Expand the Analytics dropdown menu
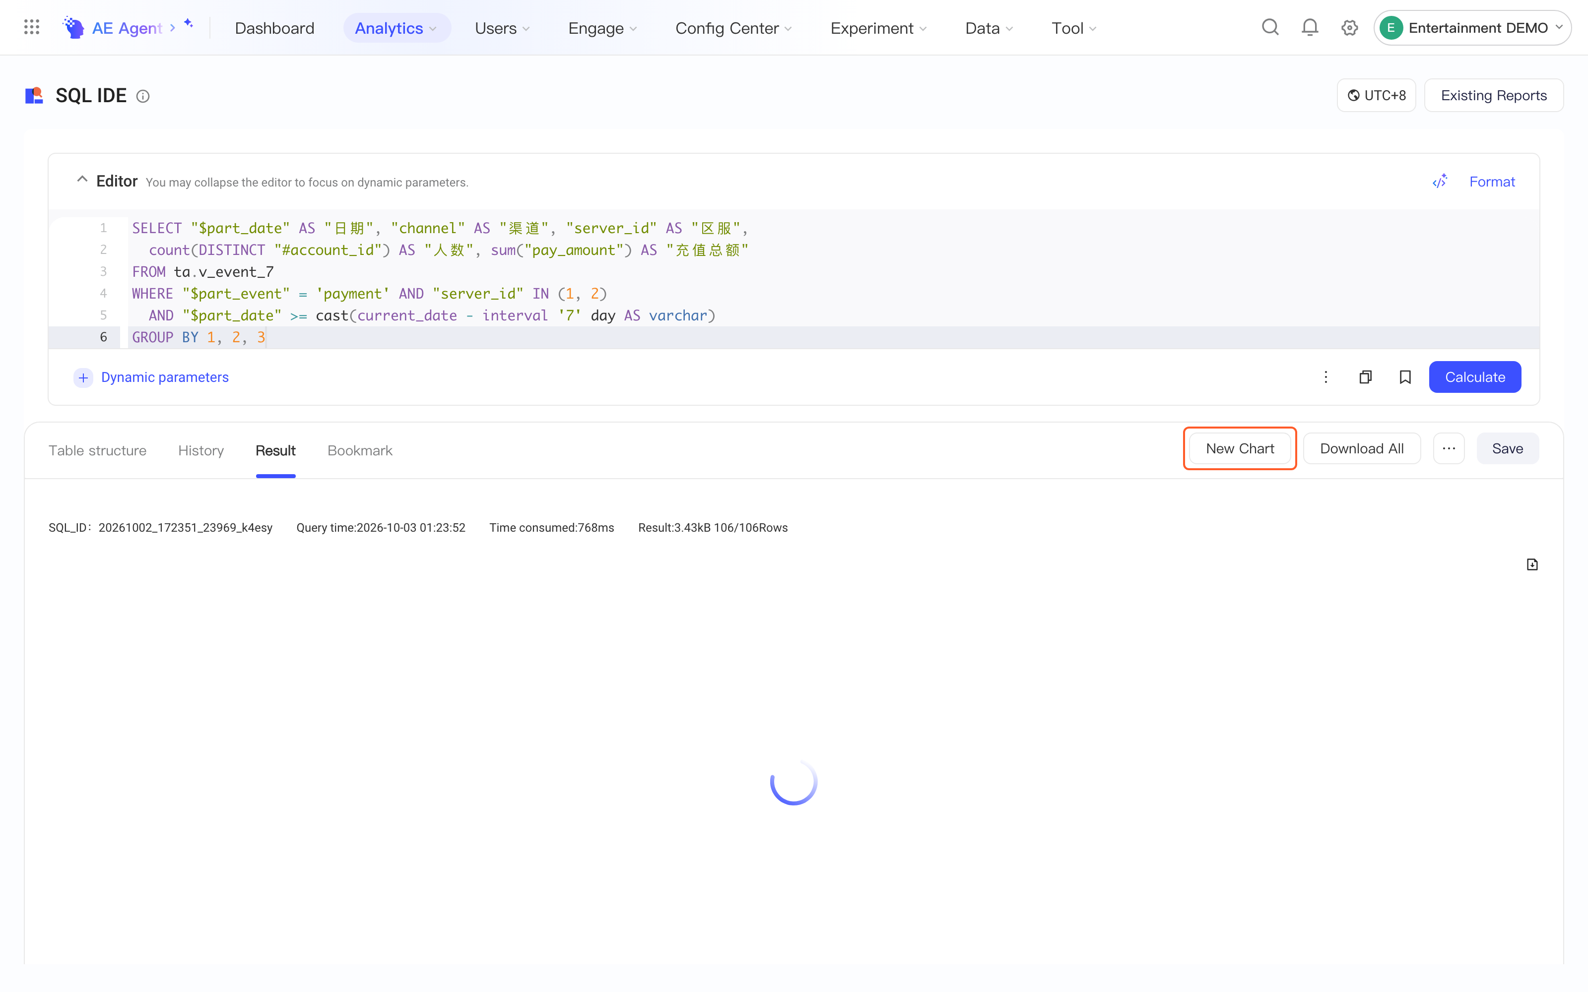Screen dimensions: 1588x992 pos(397,28)
